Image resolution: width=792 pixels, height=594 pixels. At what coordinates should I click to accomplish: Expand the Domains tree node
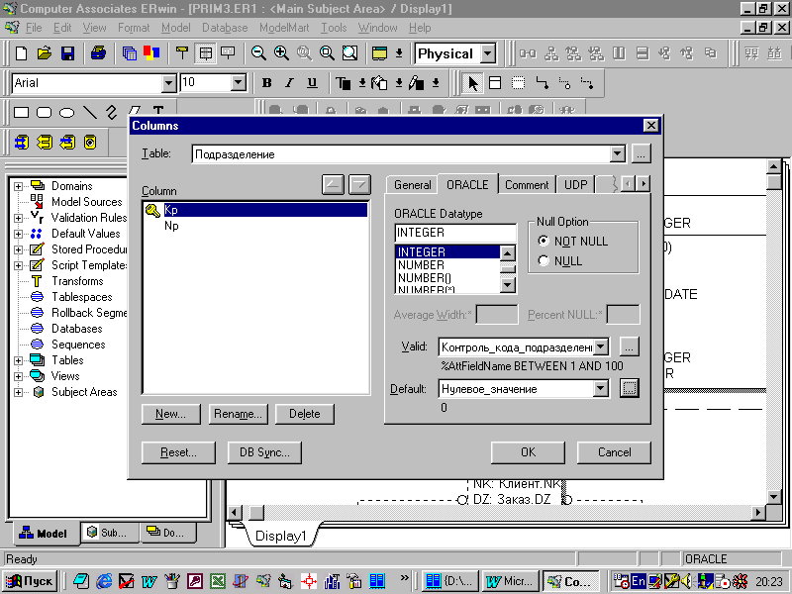click(x=18, y=186)
